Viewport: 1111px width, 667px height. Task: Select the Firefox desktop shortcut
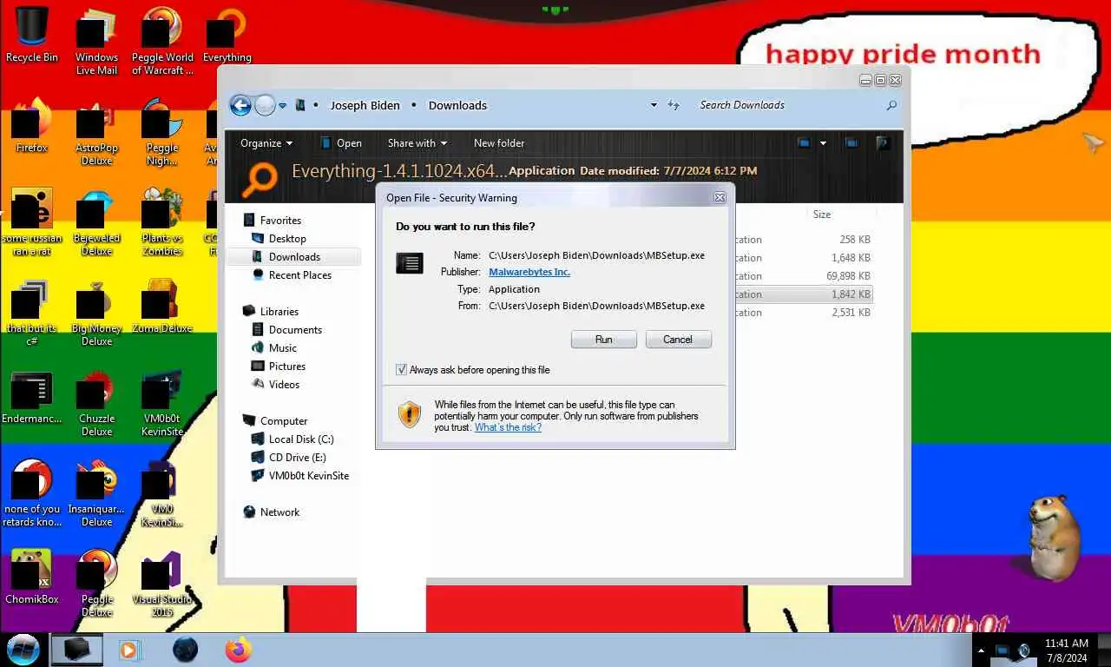(31, 126)
